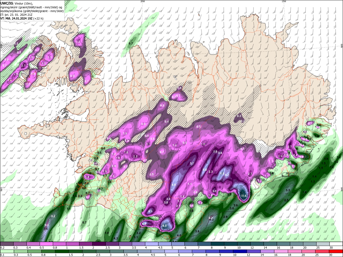
Task: Click the crimson 25–30 rain legend swatch
Action: (322, 251)
